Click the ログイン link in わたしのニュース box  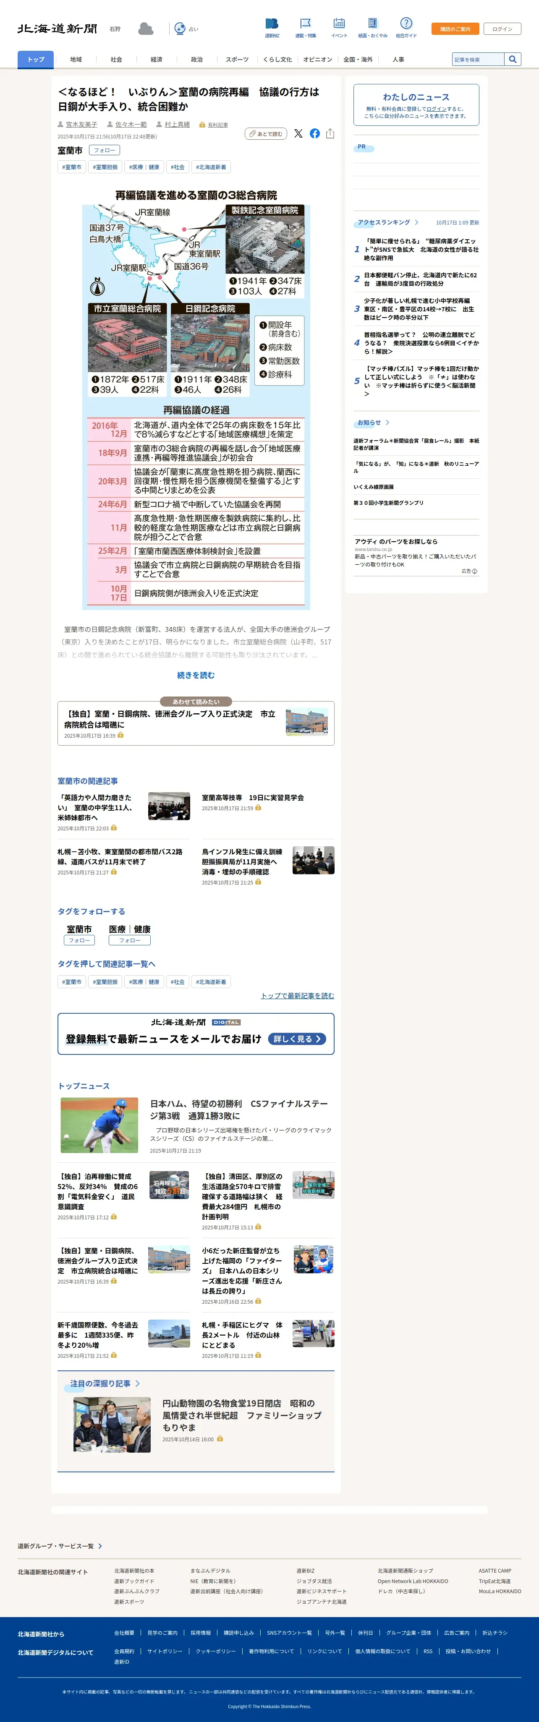click(x=436, y=109)
